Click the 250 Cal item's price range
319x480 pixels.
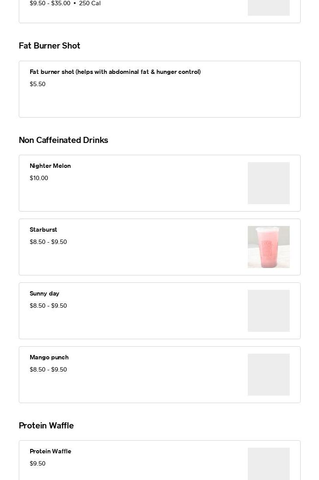[50, 3]
